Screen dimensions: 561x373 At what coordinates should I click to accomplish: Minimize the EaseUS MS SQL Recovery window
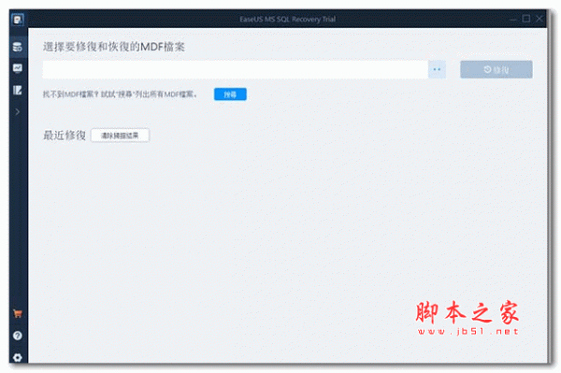[x=513, y=19]
